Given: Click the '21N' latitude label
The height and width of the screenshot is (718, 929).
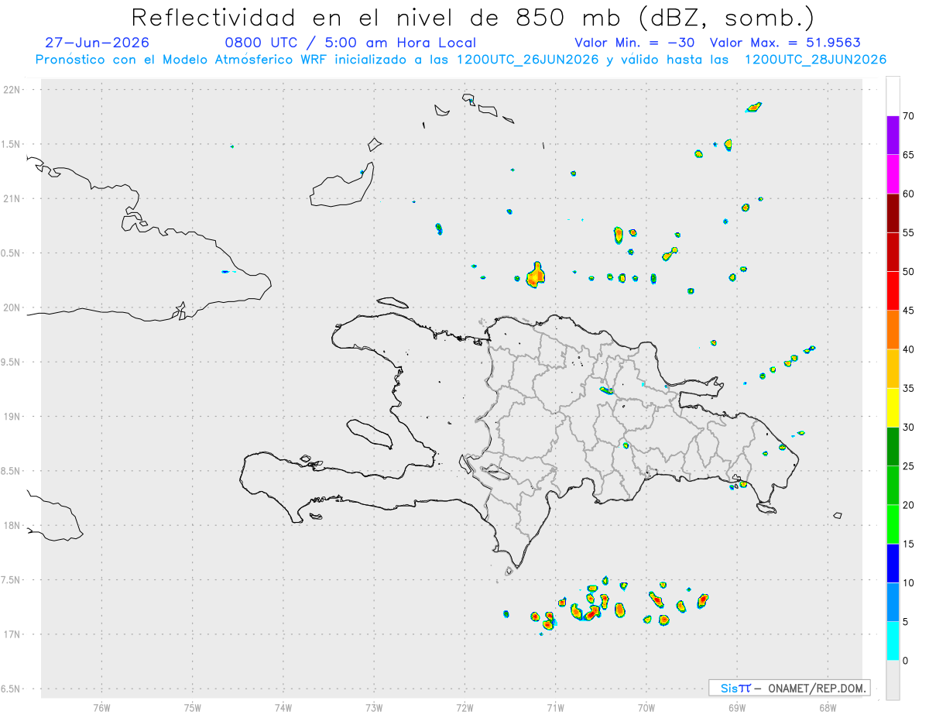Looking at the screenshot, I should pos(13,198).
